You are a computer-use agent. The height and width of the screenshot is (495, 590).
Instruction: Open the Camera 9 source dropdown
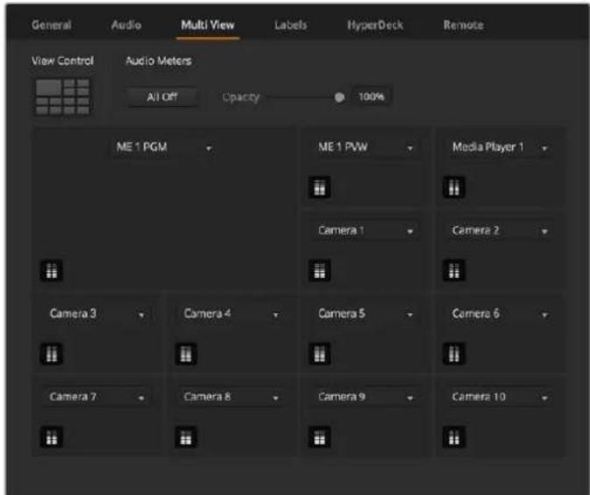[365, 397]
